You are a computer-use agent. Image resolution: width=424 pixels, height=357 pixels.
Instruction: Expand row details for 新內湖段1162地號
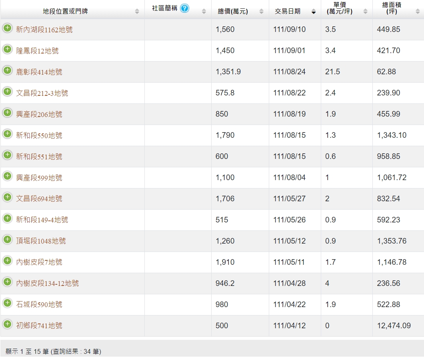pyautogui.click(x=8, y=28)
